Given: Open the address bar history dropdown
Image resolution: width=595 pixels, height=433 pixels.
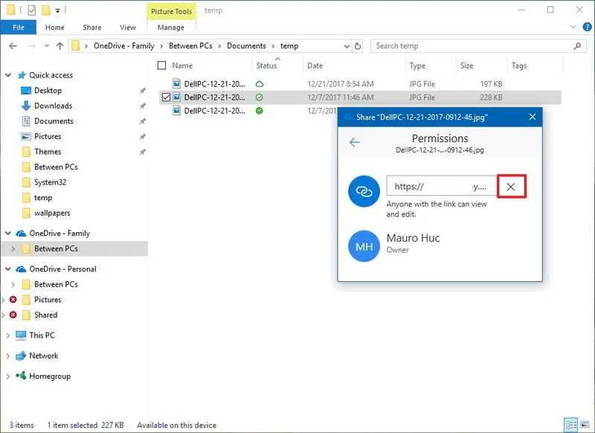Looking at the screenshot, I should tap(347, 46).
